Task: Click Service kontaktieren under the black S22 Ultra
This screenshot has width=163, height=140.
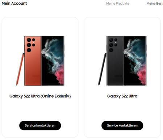Action: [x=122, y=125]
